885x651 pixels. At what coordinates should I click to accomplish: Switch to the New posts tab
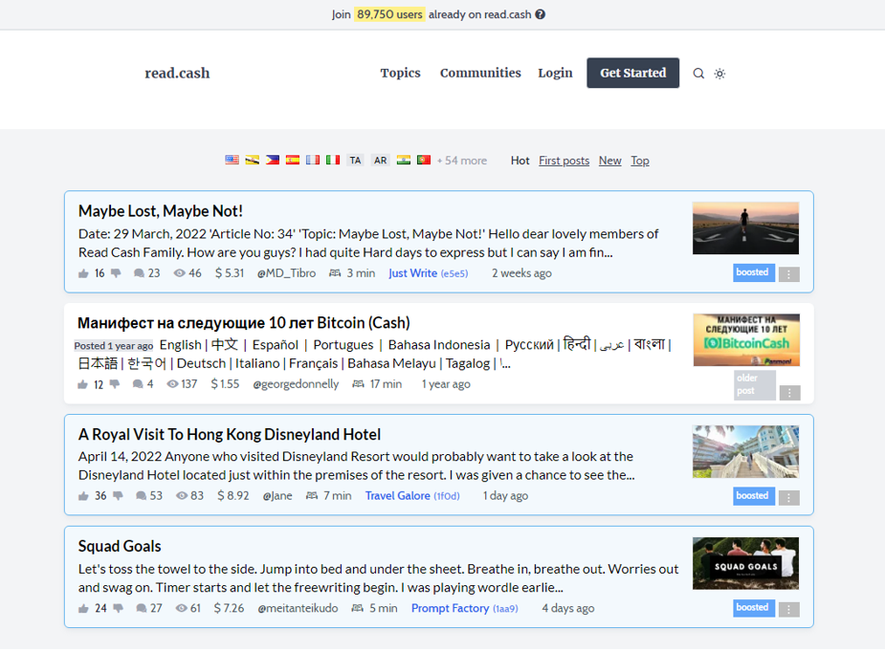click(x=609, y=161)
